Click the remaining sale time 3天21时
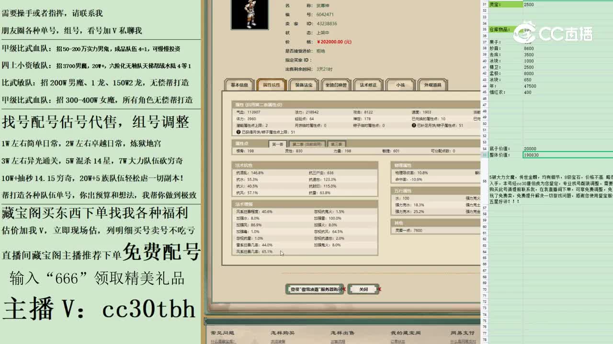The image size is (613, 344). click(x=325, y=69)
